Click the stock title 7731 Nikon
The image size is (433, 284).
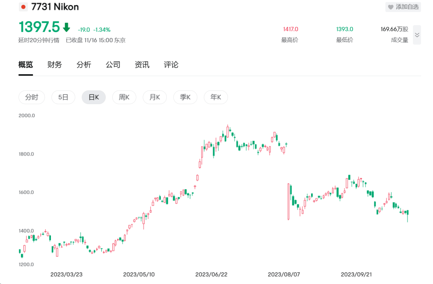pos(55,7)
